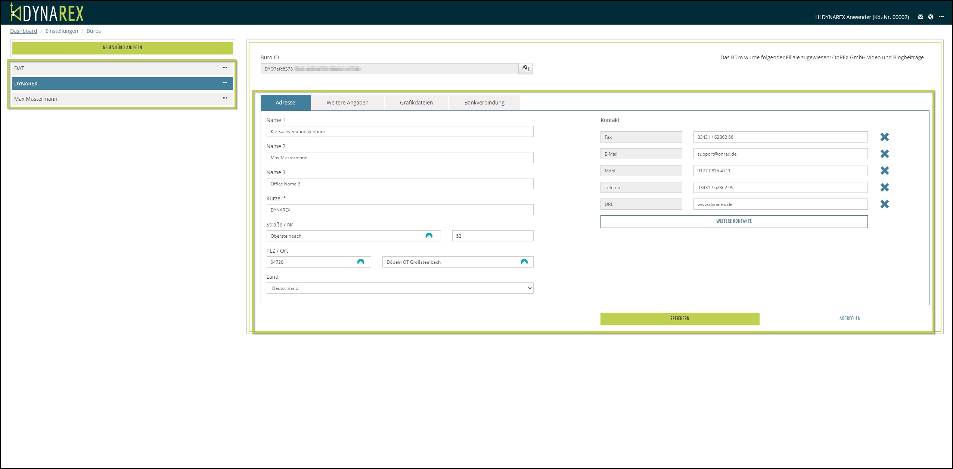The width and height of the screenshot is (953, 469).
Task: Remove the Mobil contact entry
Action: click(x=884, y=171)
